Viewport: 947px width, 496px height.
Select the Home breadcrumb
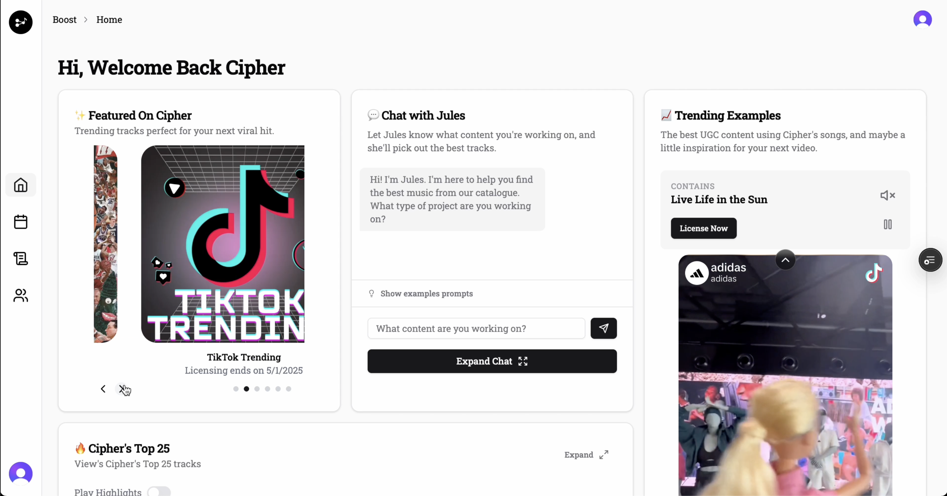109,20
